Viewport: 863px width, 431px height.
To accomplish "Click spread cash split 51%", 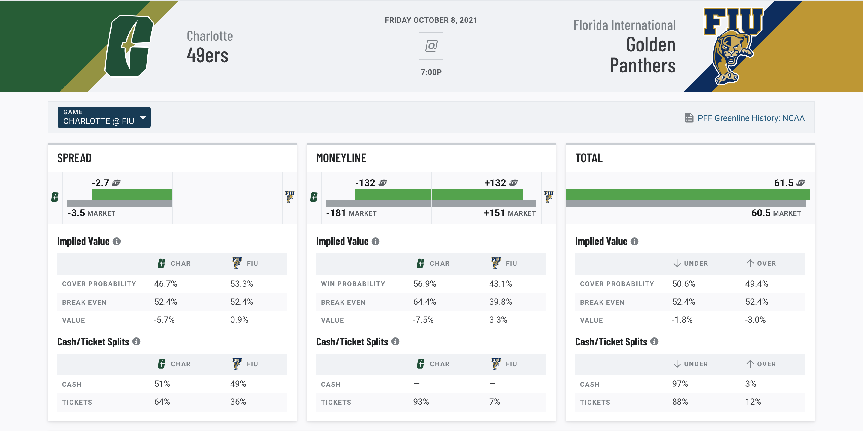I will pos(162,384).
